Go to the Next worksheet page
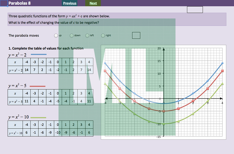Image resolution: width=234 pixels, height=154 pixels. click(93, 3)
